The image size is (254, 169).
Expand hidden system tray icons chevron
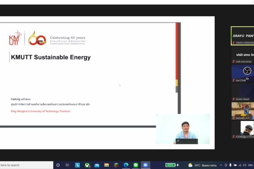coord(221,165)
